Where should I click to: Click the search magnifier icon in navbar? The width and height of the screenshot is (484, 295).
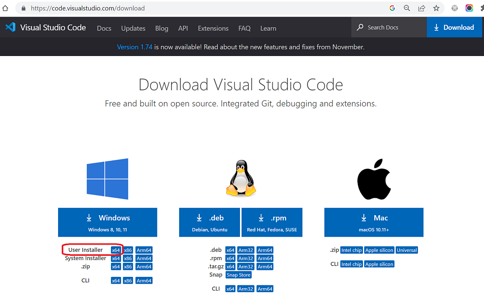click(x=359, y=27)
